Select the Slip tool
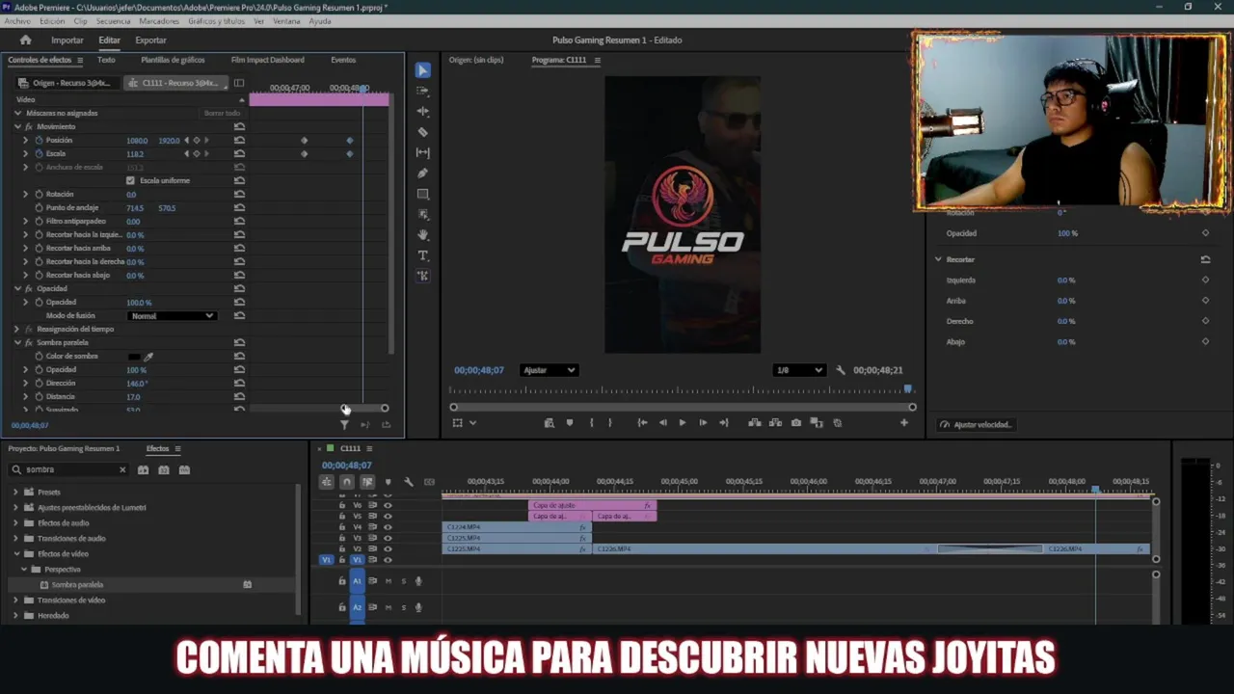Screen dimensions: 1234x694 click(423, 152)
